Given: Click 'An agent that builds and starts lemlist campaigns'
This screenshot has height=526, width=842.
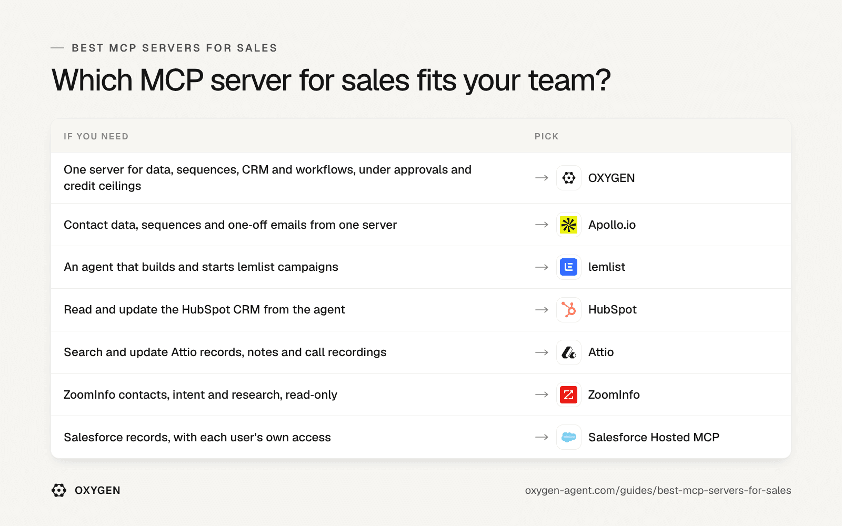Looking at the screenshot, I should click(x=201, y=267).
